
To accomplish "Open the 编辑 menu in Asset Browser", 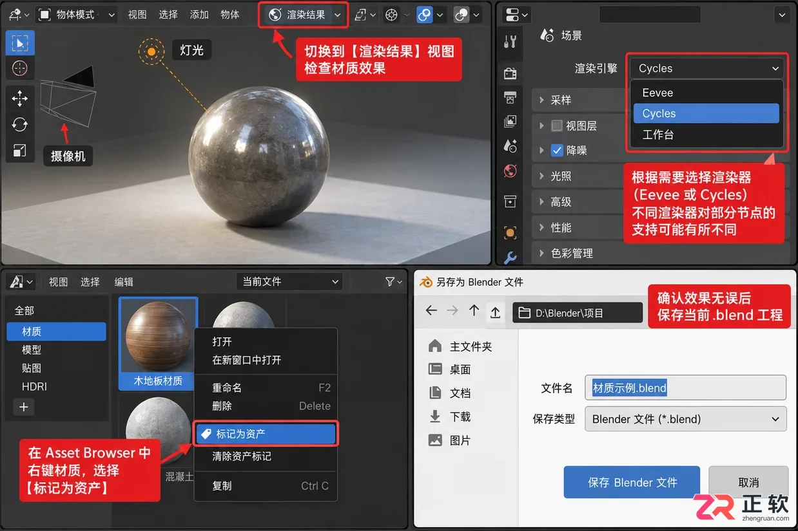I will click(124, 282).
